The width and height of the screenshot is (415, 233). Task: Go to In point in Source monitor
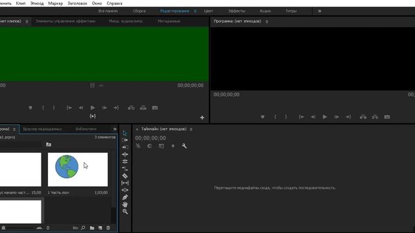(69, 108)
